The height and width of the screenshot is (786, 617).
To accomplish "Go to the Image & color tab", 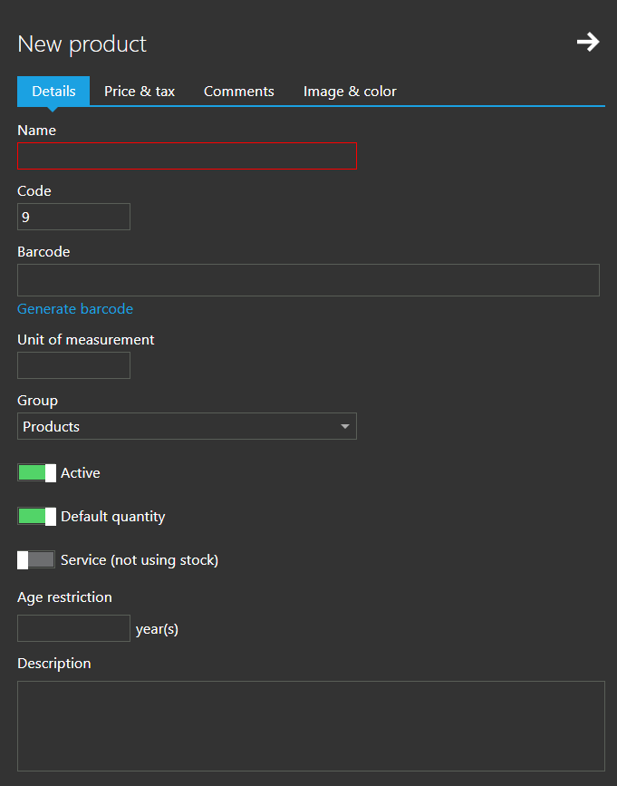I will (x=350, y=92).
